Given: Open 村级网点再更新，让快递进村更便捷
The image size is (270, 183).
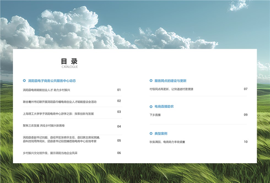Looking at the screenshot, I should (171, 89).
